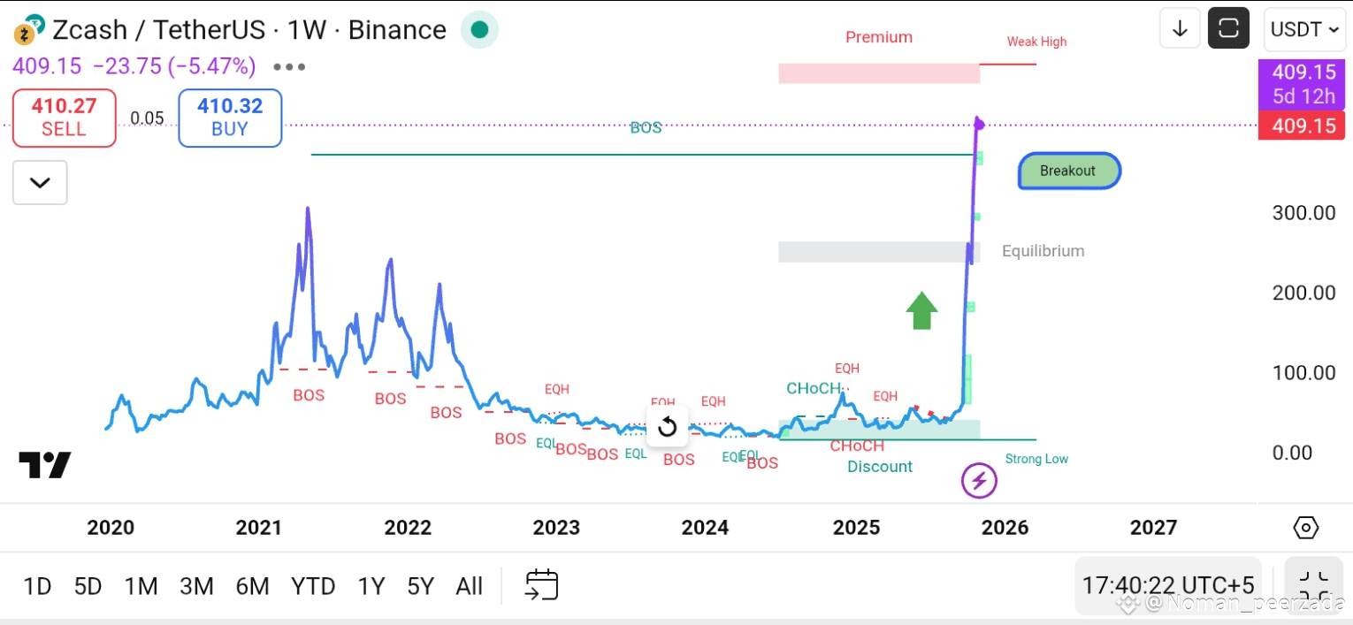The width and height of the screenshot is (1353, 625).
Task: Switch to the YTD range
Action: point(313,586)
